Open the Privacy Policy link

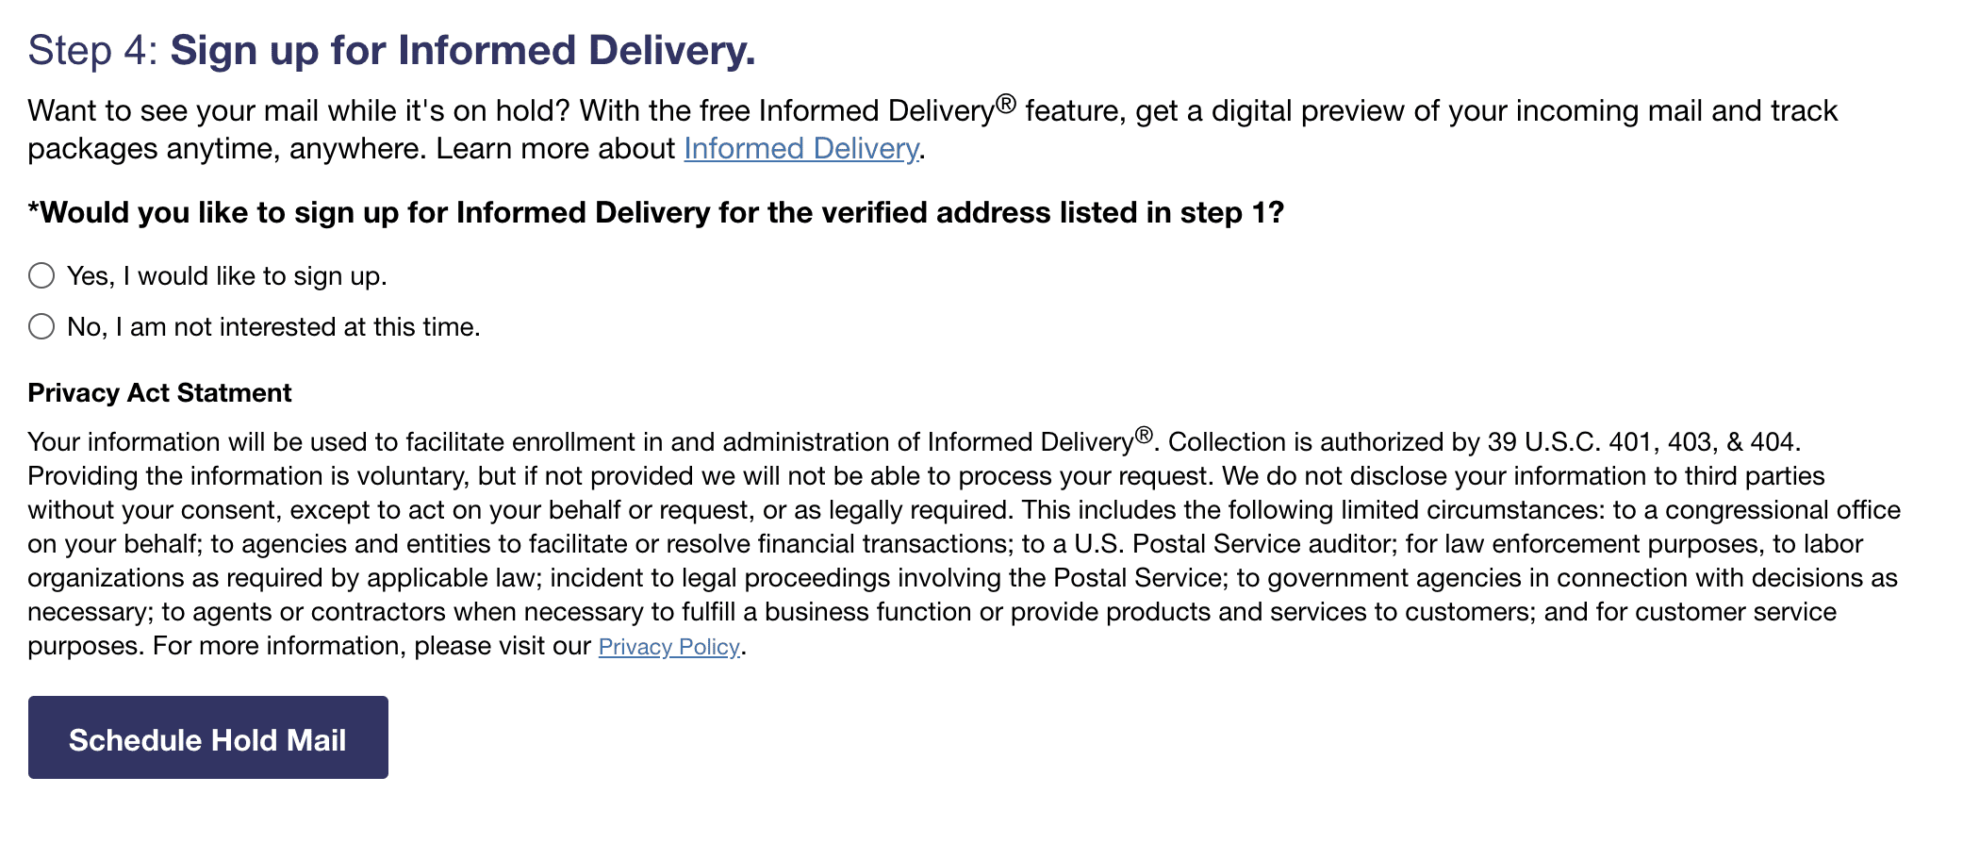tap(669, 646)
